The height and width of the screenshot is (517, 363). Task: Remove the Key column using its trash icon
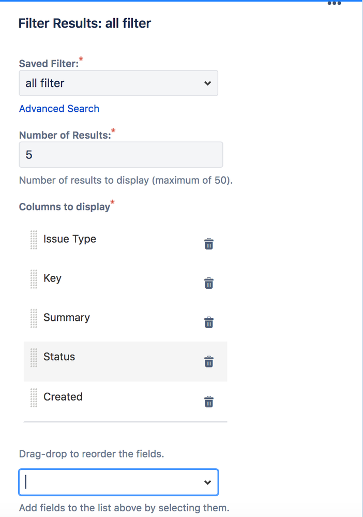pos(208,283)
